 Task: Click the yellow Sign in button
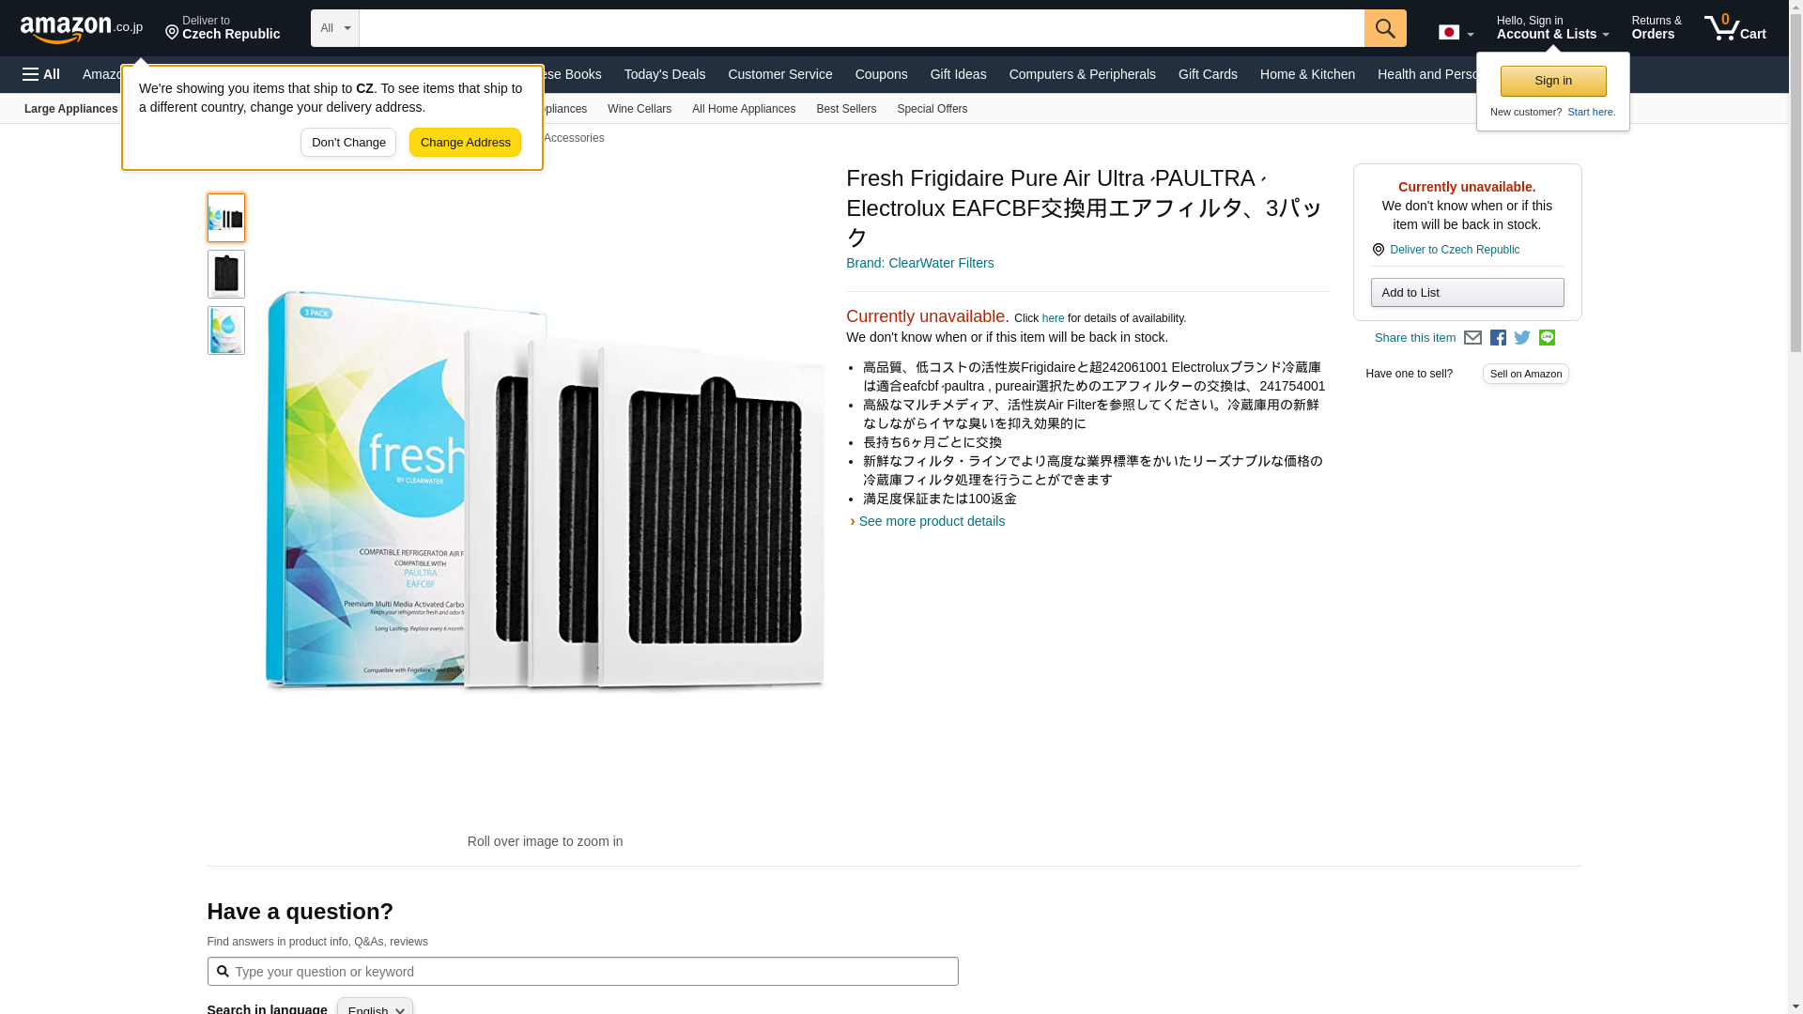click(x=1553, y=81)
